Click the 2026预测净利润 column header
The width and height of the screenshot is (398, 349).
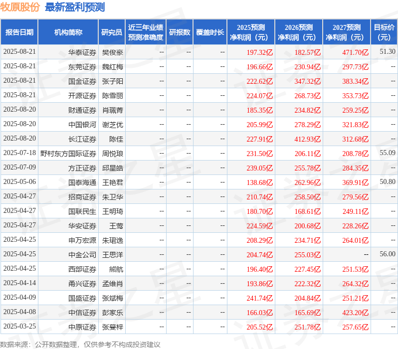click(x=299, y=32)
